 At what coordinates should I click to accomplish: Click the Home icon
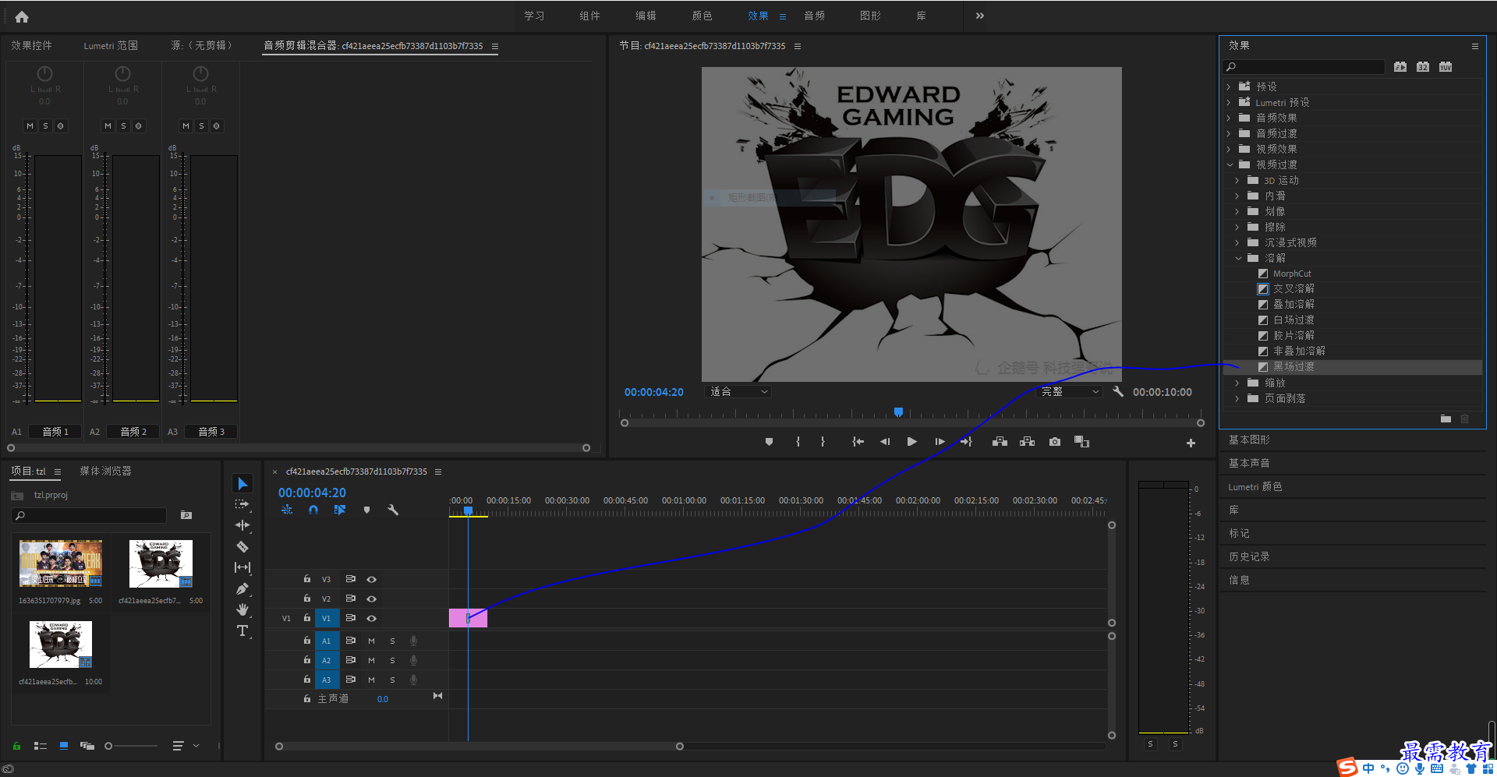tap(22, 16)
